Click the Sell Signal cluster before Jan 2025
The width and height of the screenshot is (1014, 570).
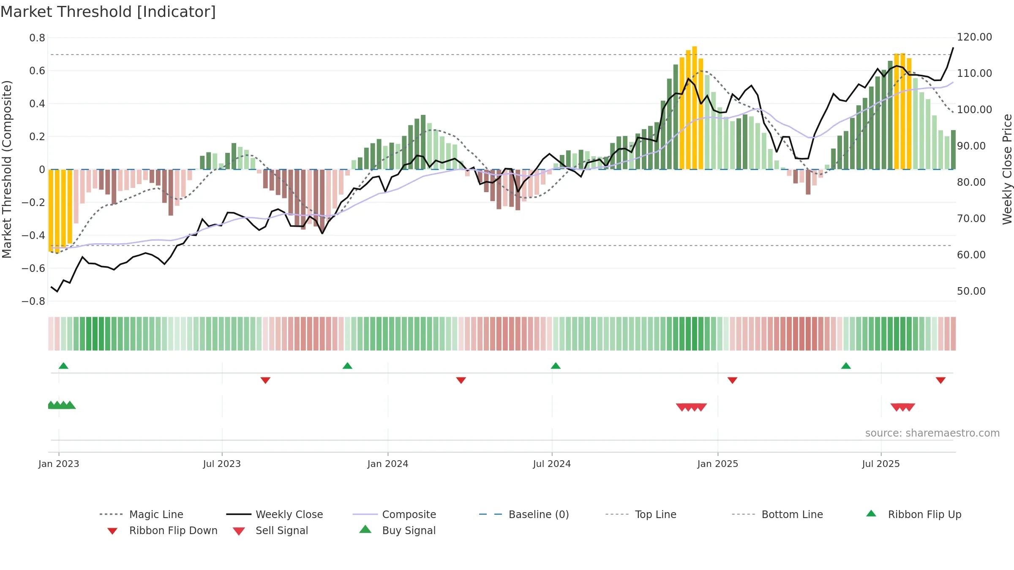(x=691, y=407)
